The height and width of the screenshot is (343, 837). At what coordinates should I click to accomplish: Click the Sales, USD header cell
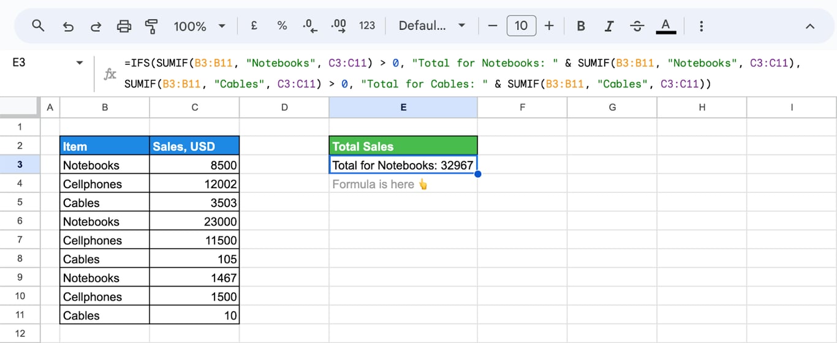(194, 146)
